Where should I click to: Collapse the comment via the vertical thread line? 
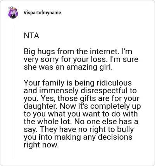tap(13, 89)
